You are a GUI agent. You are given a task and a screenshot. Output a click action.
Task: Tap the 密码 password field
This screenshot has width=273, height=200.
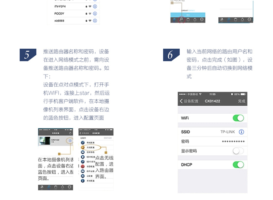point(212,141)
